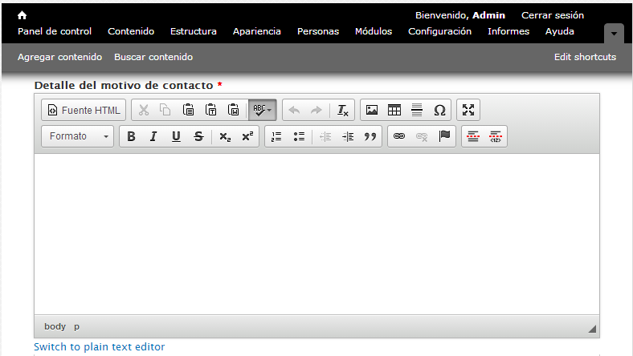Toggle Fuente HTML source mode
Image resolution: width=633 pixels, height=356 pixels.
pos(84,110)
